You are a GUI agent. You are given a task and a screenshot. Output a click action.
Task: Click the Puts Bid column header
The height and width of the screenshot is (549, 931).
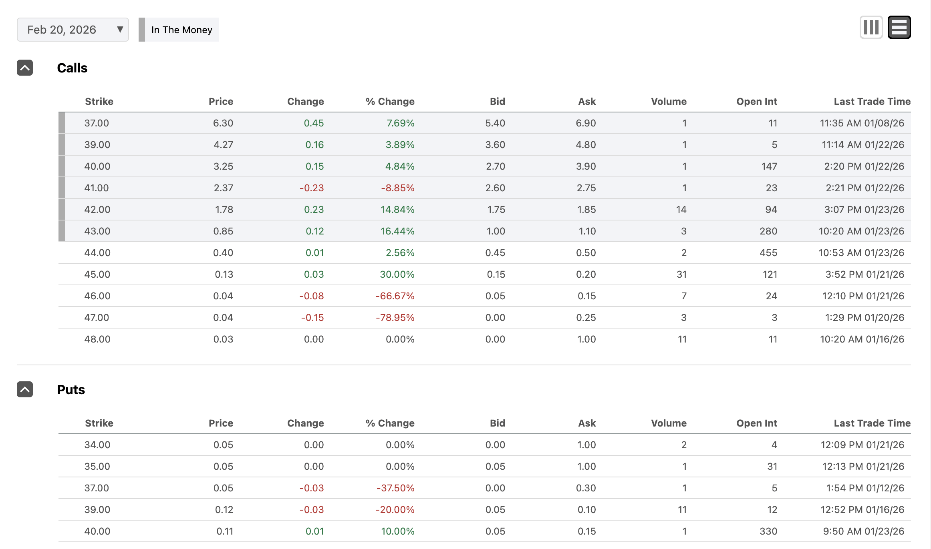click(x=497, y=423)
